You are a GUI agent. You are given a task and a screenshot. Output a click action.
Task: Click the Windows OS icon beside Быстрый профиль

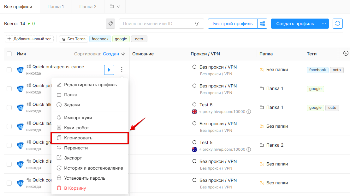(262, 24)
